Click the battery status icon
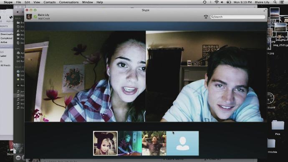288x162 pixels. (x=229, y=2)
